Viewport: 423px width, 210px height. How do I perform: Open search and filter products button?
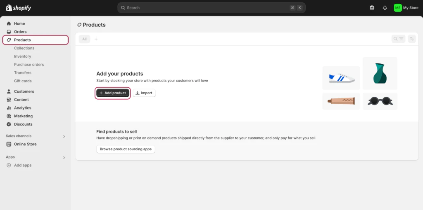(x=399, y=39)
